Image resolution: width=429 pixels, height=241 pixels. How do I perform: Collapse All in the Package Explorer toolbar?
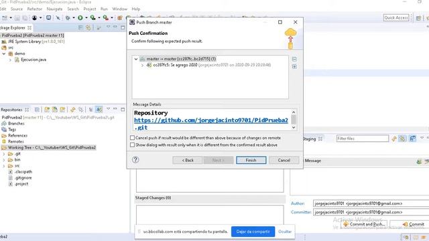[x=80, y=27]
